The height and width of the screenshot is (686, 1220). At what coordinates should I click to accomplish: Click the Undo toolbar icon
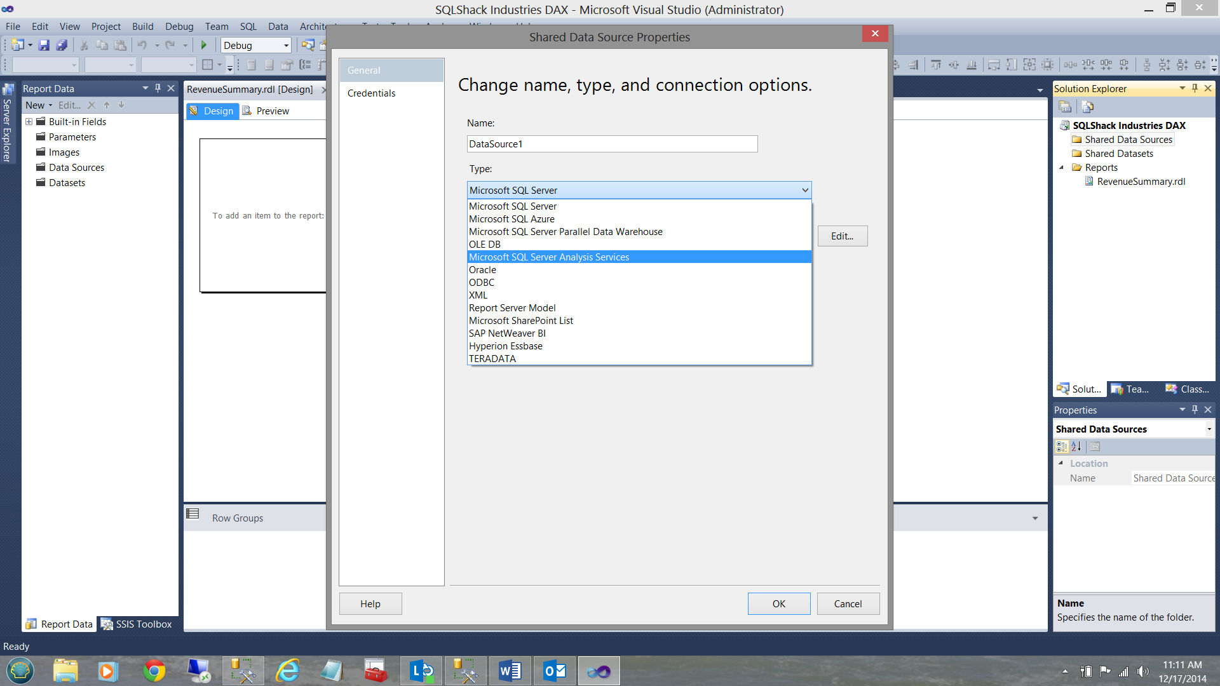tap(142, 45)
